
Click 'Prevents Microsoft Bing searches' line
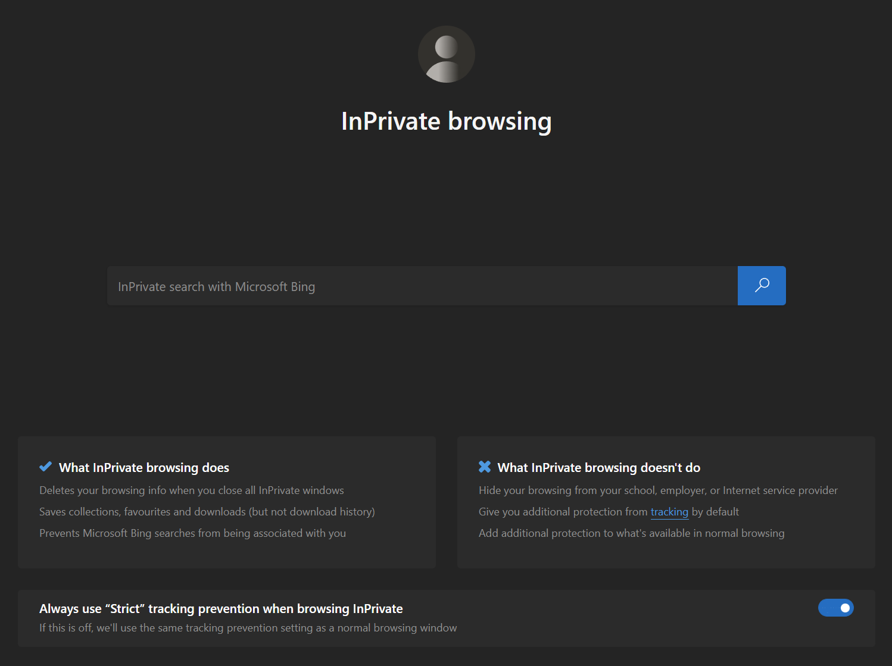point(192,533)
